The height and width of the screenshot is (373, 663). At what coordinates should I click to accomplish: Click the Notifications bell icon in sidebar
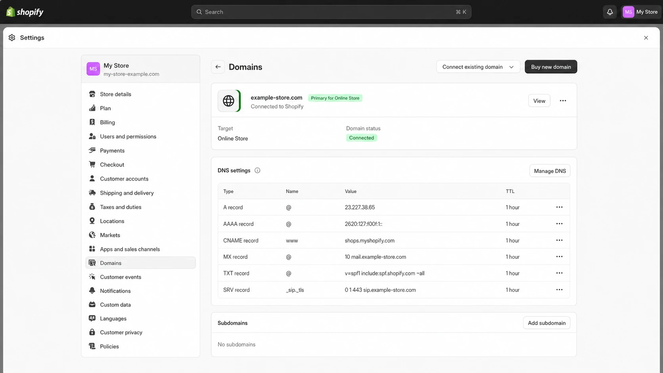coord(92,291)
